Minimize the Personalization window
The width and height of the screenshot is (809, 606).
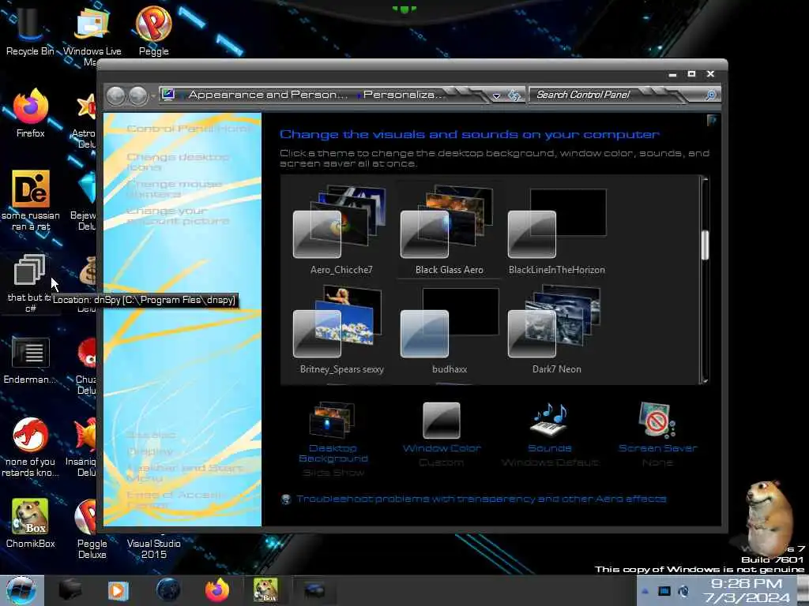tap(672, 75)
